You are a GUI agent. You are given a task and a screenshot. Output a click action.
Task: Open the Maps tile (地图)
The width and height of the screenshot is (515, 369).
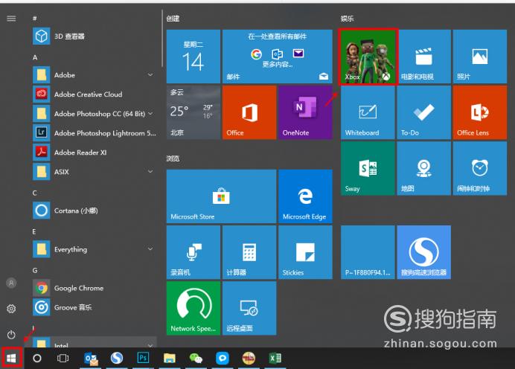click(x=423, y=168)
